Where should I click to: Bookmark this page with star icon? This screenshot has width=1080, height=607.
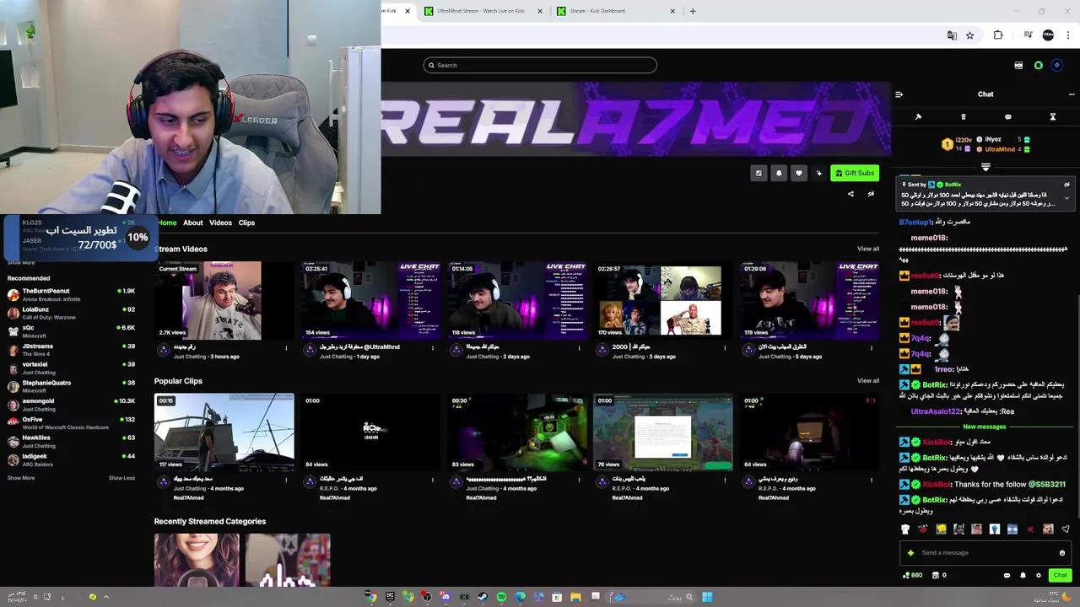coord(970,35)
